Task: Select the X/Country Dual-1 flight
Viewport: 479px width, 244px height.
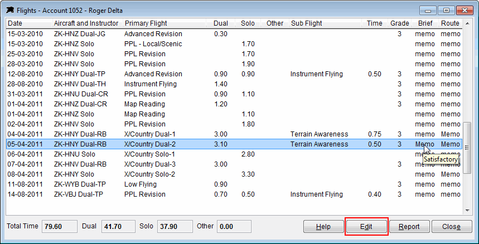Action: click(x=149, y=134)
